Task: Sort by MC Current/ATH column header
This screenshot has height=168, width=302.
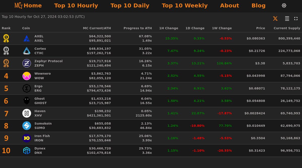Action: pos(97,28)
